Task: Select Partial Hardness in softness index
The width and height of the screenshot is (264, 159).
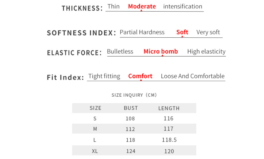Action: pyautogui.click(x=142, y=32)
